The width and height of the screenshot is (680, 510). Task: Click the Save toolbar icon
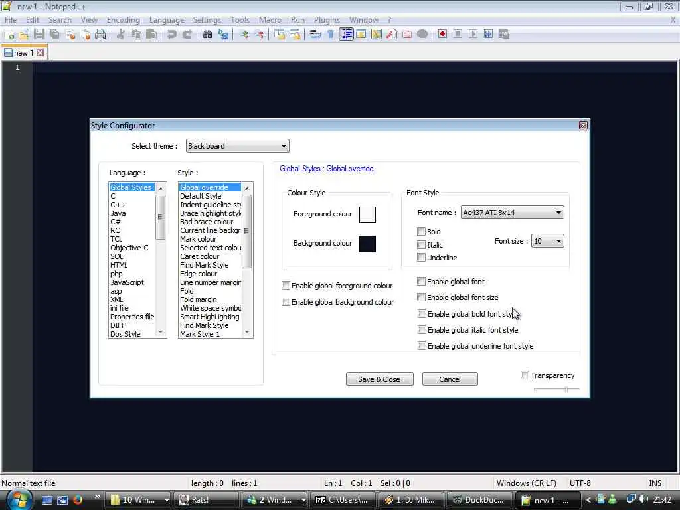pos(39,35)
